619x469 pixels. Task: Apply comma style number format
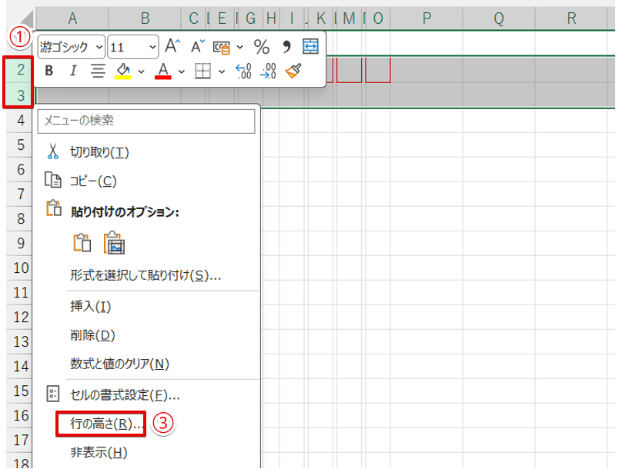(286, 47)
